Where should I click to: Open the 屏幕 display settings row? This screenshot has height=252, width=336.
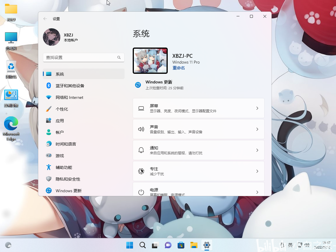[199, 108]
